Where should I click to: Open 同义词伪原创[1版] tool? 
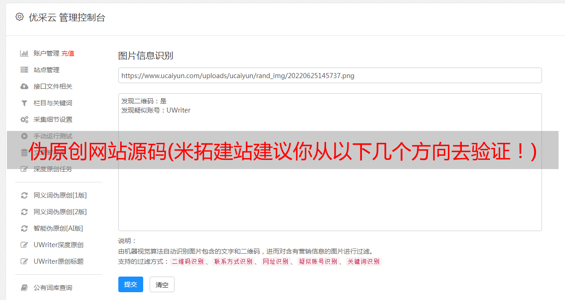(60, 195)
